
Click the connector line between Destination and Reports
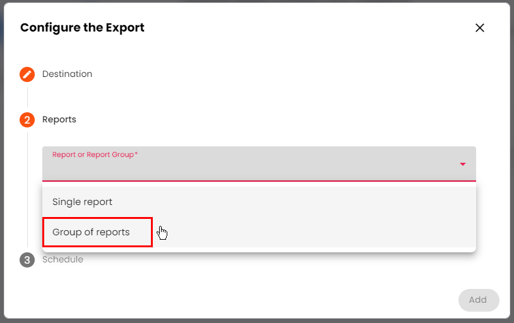click(x=27, y=97)
